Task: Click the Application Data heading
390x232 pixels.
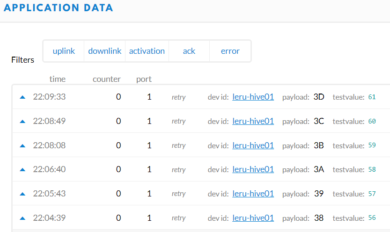Action: (59, 8)
